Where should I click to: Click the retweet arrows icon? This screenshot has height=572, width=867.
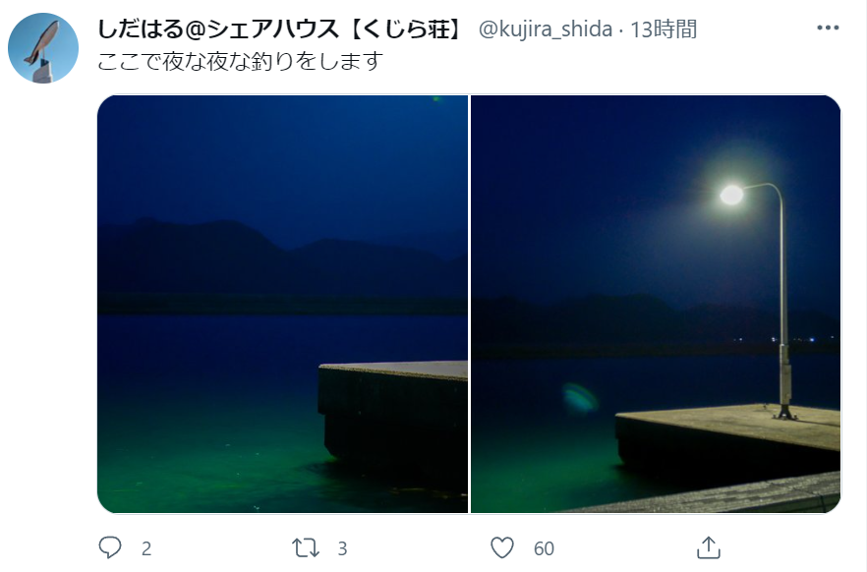click(x=306, y=547)
